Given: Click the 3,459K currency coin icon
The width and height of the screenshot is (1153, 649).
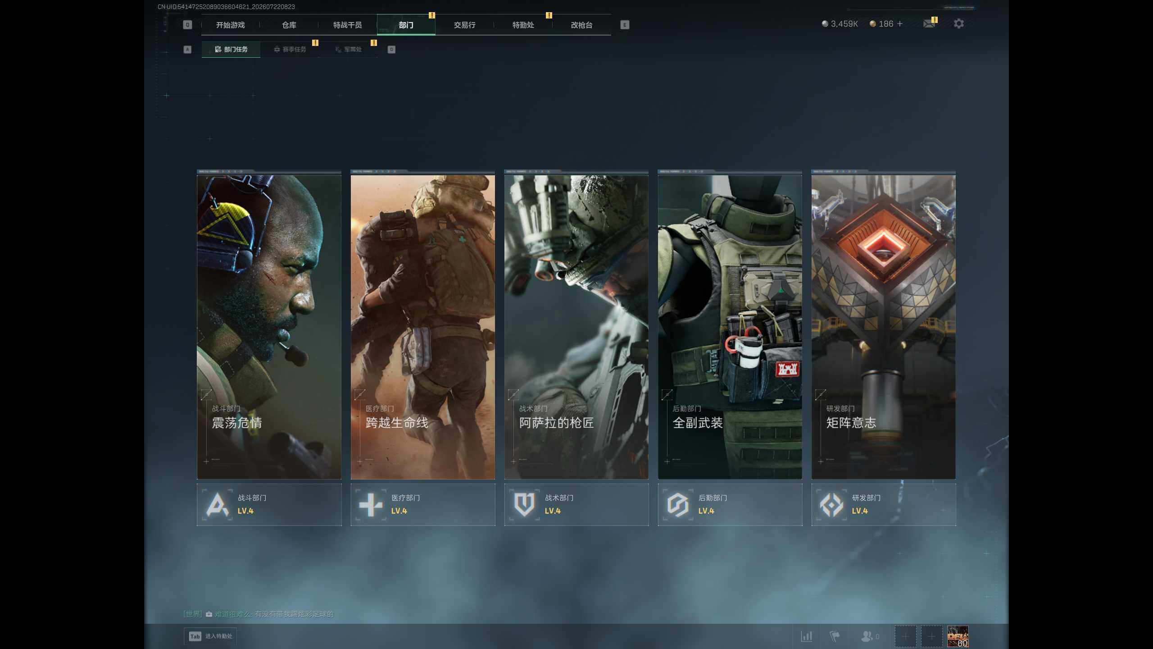Looking at the screenshot, I should point(825,23).
